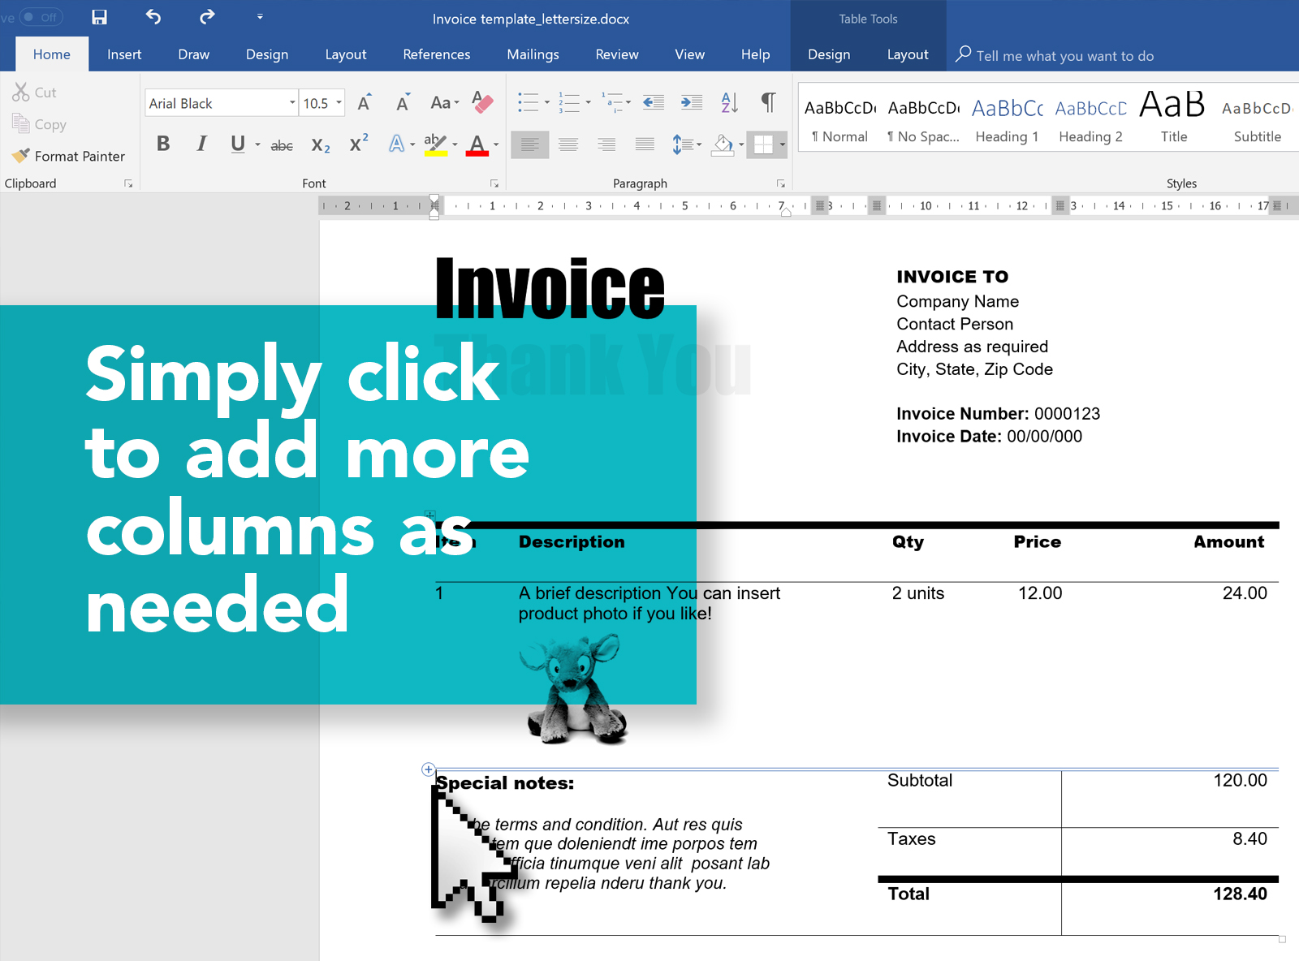Open the Table Tools Design tab
Image resolution: width=1299 pixels, height=961 pixels.
pos(829,54)
